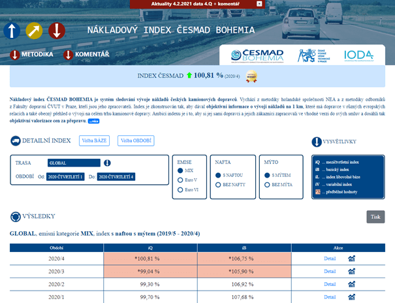Viewport: 395px width, 303px height.
Task: Click the chart icon for row 2020/2
Action: point(352,284)
